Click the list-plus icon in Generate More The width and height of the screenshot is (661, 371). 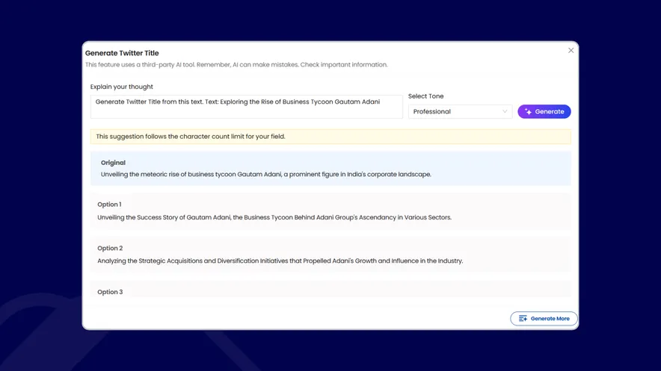click(523, 319)
